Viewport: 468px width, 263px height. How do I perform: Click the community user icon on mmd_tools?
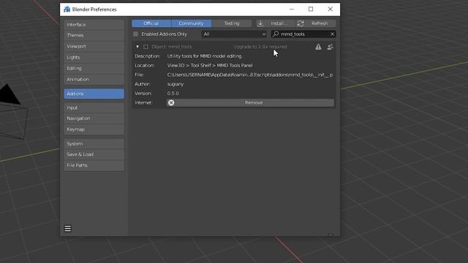pos(330,47)
